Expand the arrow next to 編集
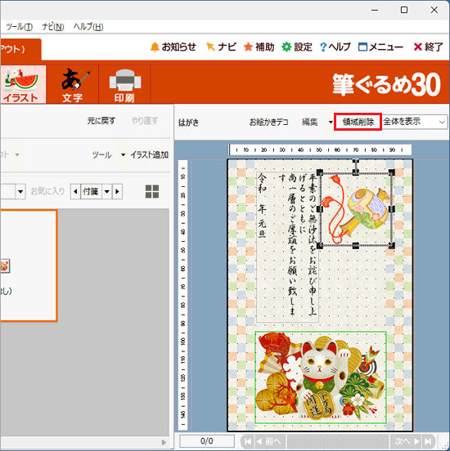 pyautogui.click(x=331, y=123)
